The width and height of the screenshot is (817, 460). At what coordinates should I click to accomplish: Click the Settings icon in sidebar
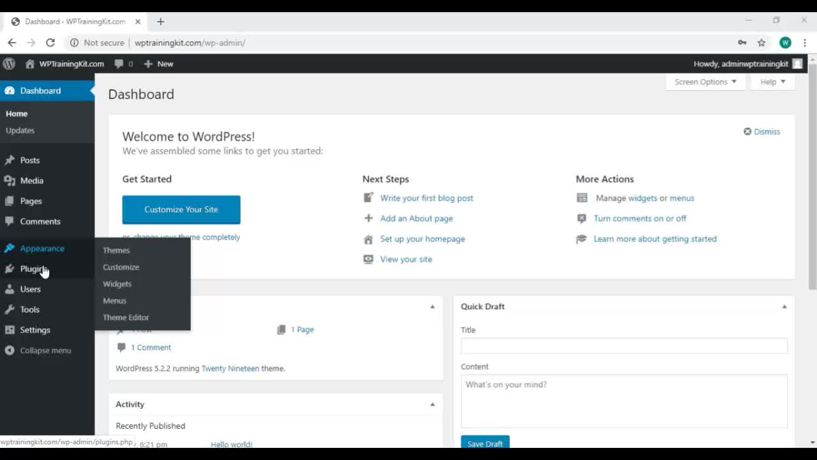point(10,330)
